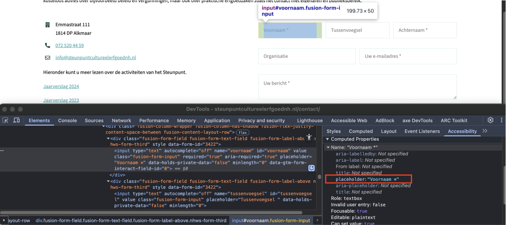The image size is (506, 225).
Task: Collapse the div containing the tussenvoegsel input
Action: (x=108, y=182)
